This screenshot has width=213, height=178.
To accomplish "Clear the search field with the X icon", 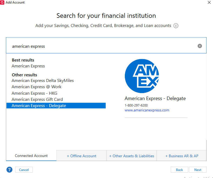I will (x=200, y=46).
